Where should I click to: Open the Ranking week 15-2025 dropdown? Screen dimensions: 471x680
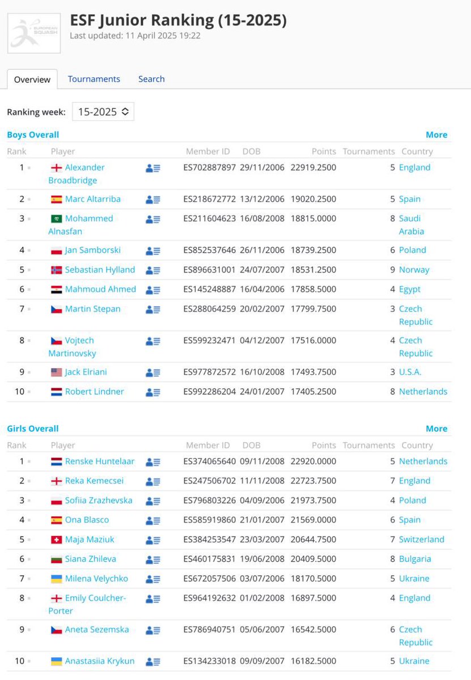coord(103,112)
